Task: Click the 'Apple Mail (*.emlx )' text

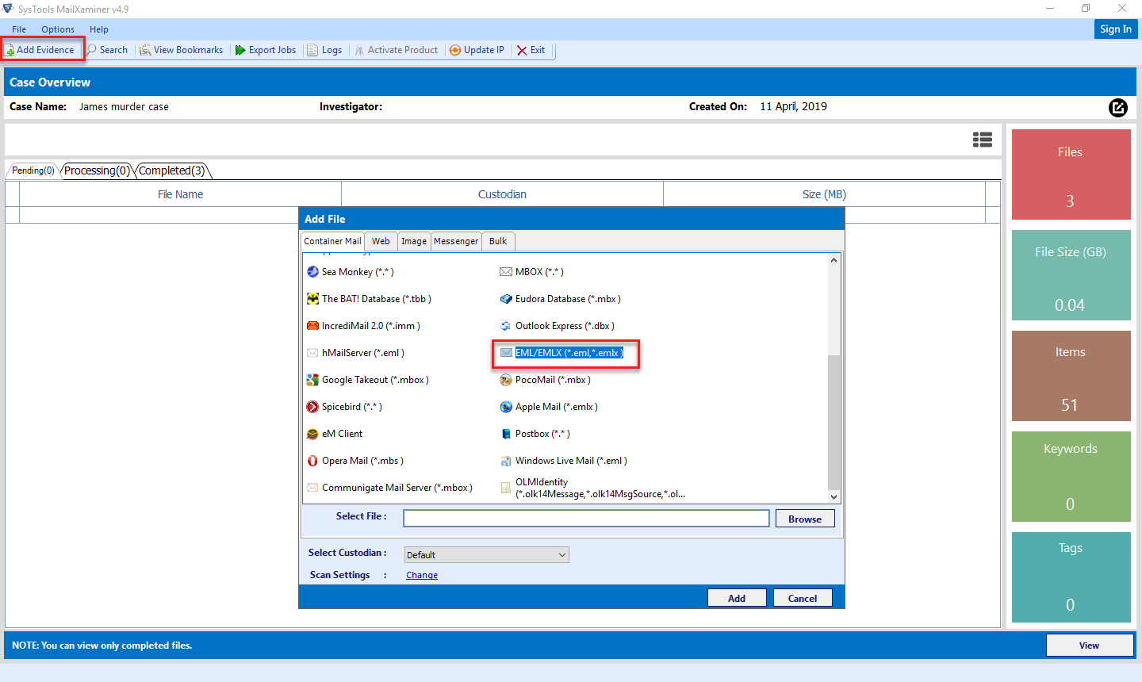Action: coord(557,407)
